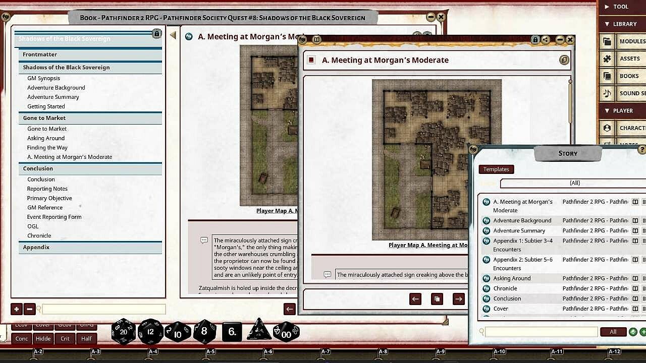
Task: Collapse all book sections with minus button
Action: point(29,309)
